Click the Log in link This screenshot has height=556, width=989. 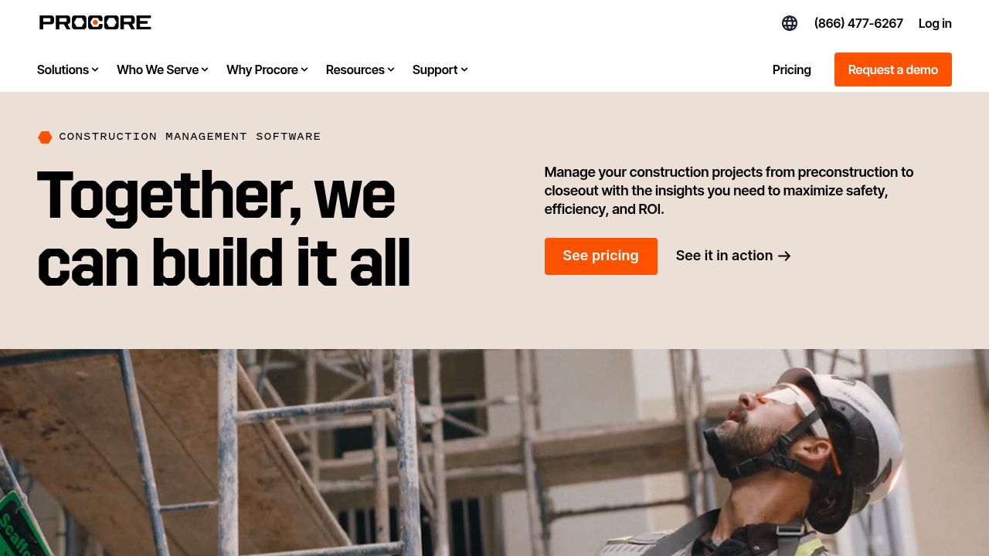(x=935, y=23)
